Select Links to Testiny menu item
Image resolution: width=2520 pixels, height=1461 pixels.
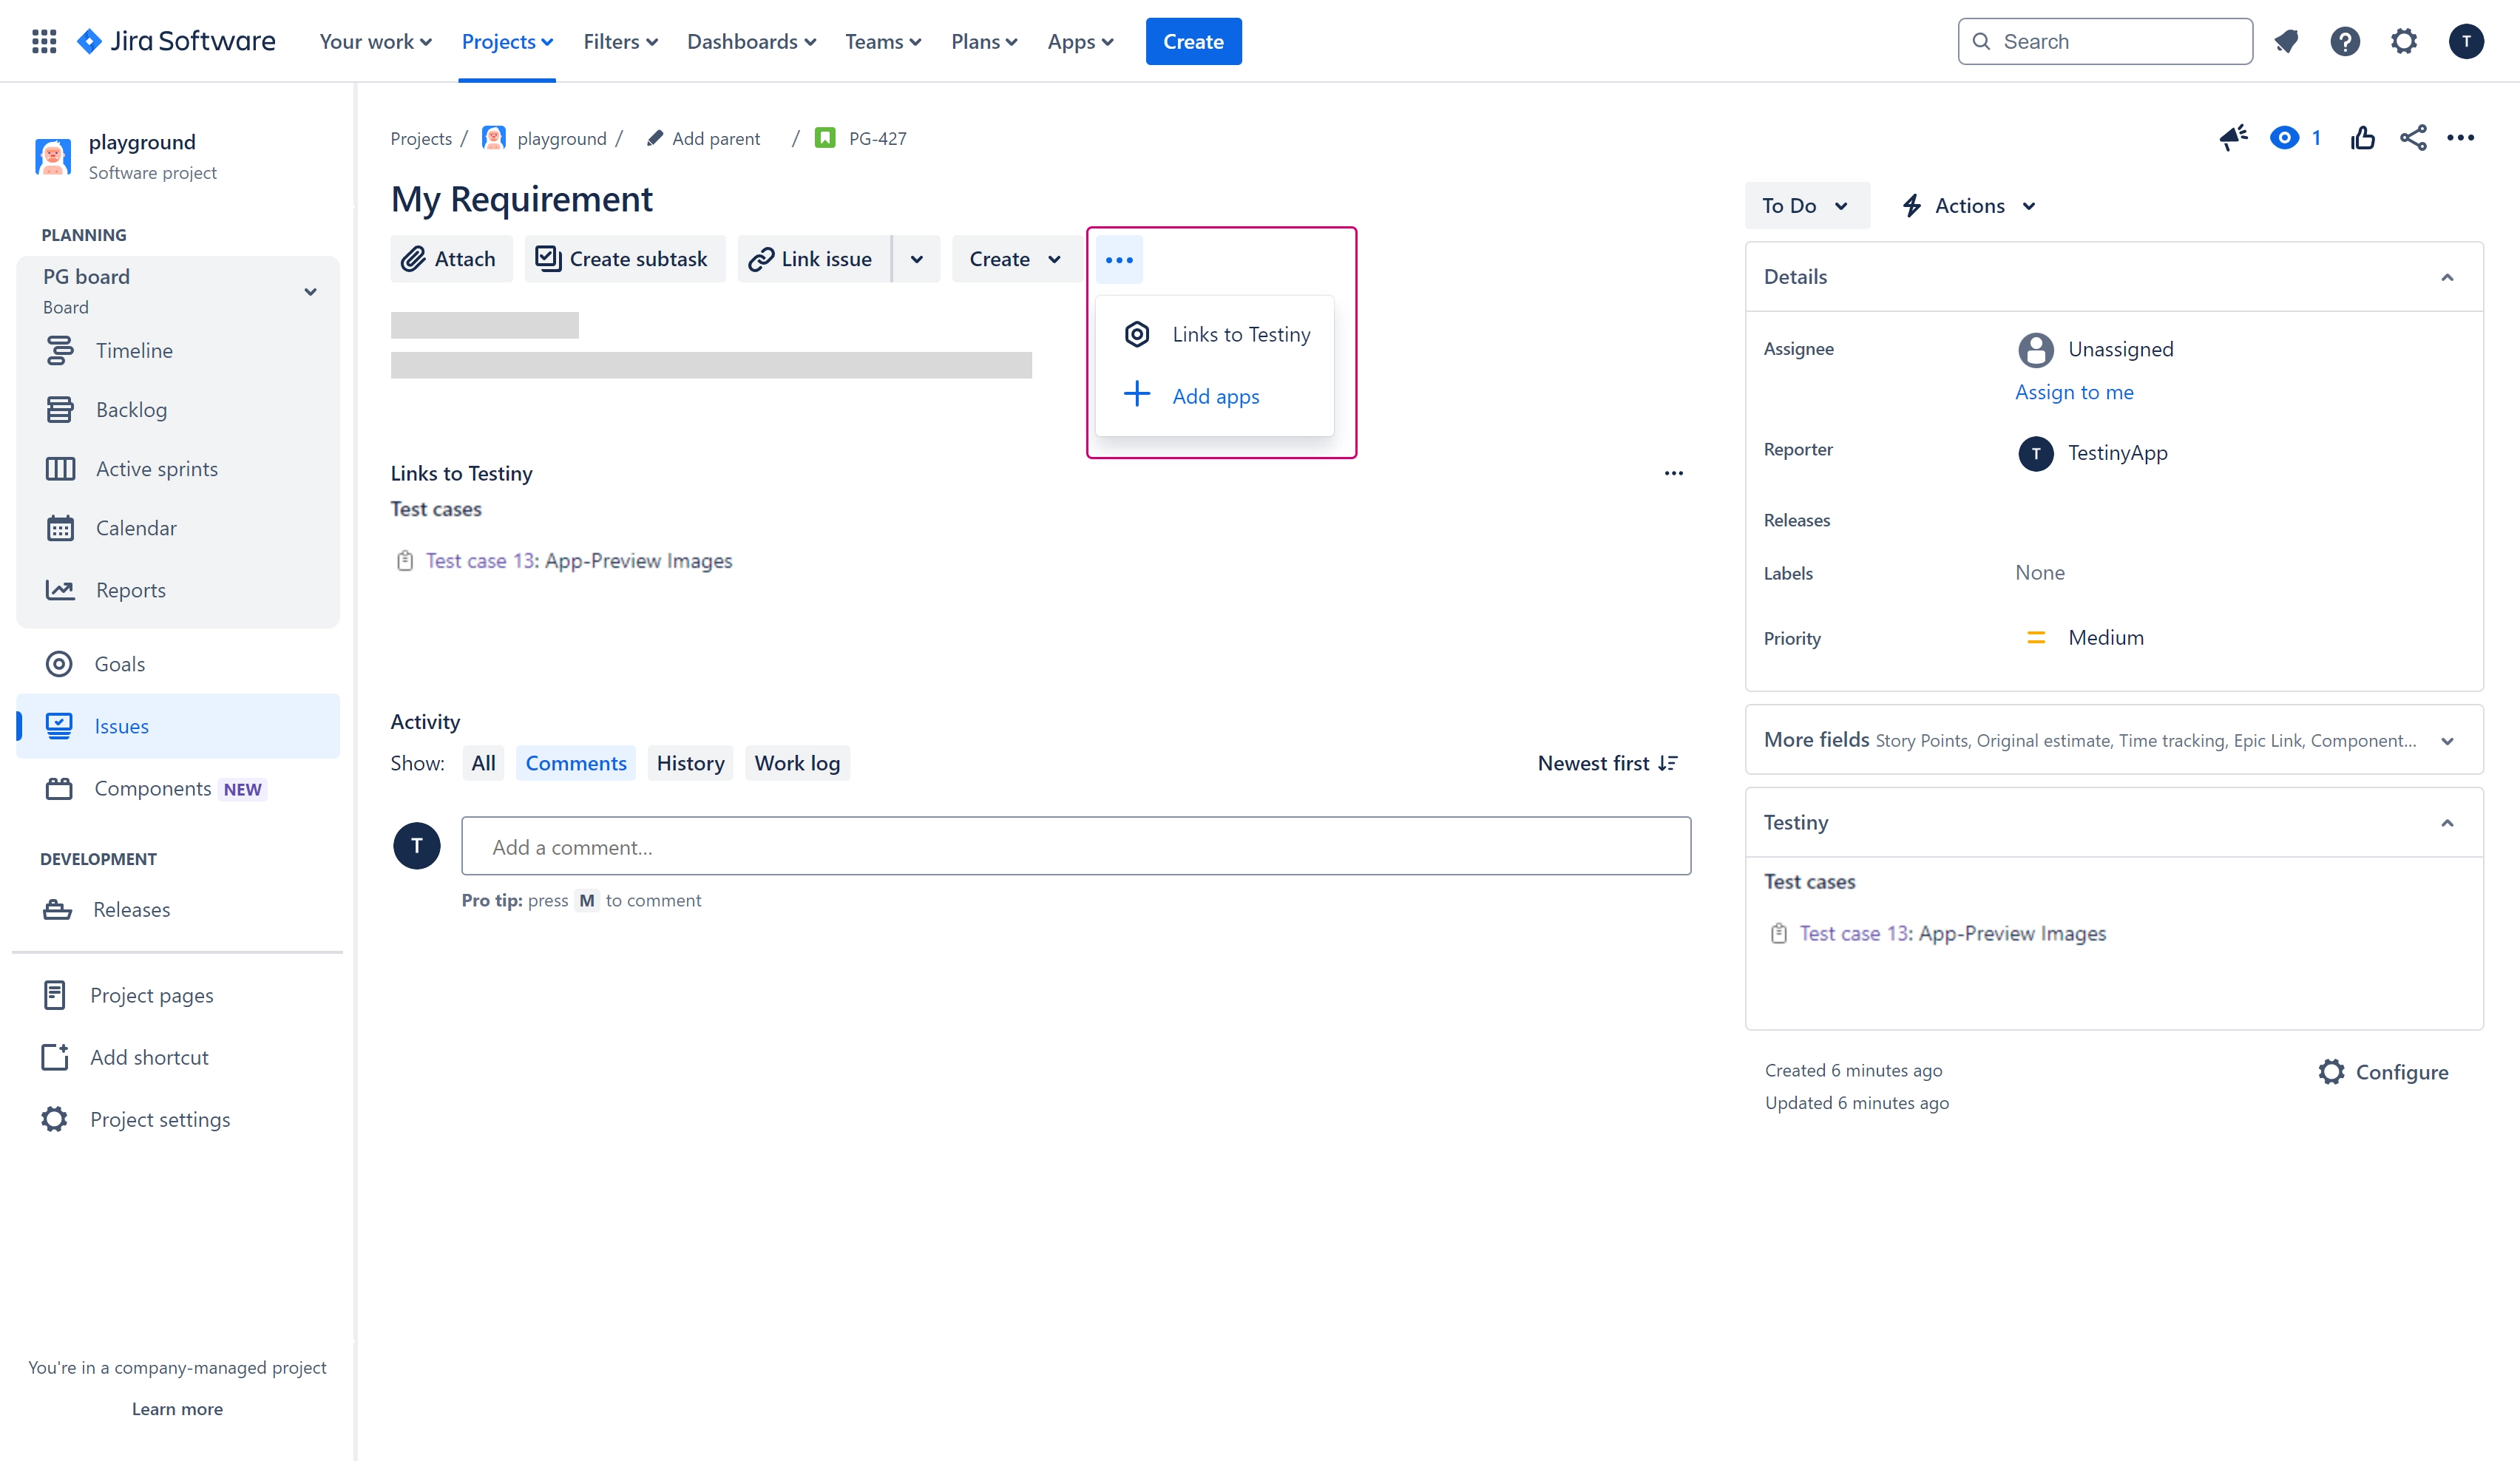(1240, 334)
